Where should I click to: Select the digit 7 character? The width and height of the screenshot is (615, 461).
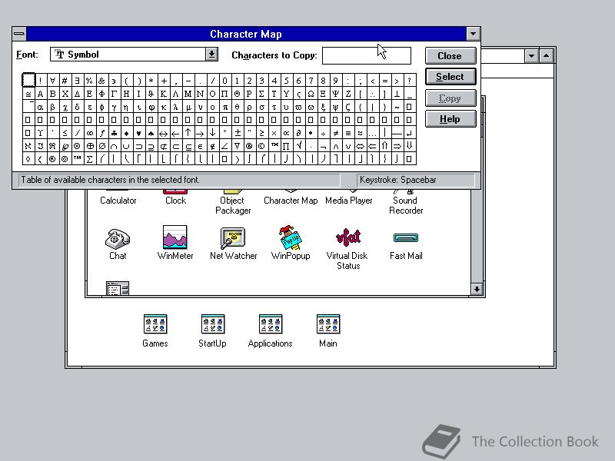click(x=311, y=81)
